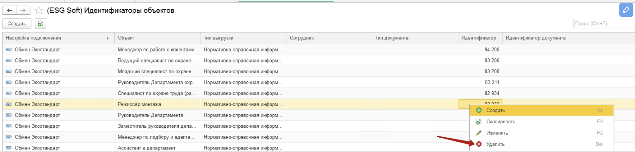This screenshot has height=152, width=635.
Task: Click identifier value 82 934
Action: (x=492, y=93)
